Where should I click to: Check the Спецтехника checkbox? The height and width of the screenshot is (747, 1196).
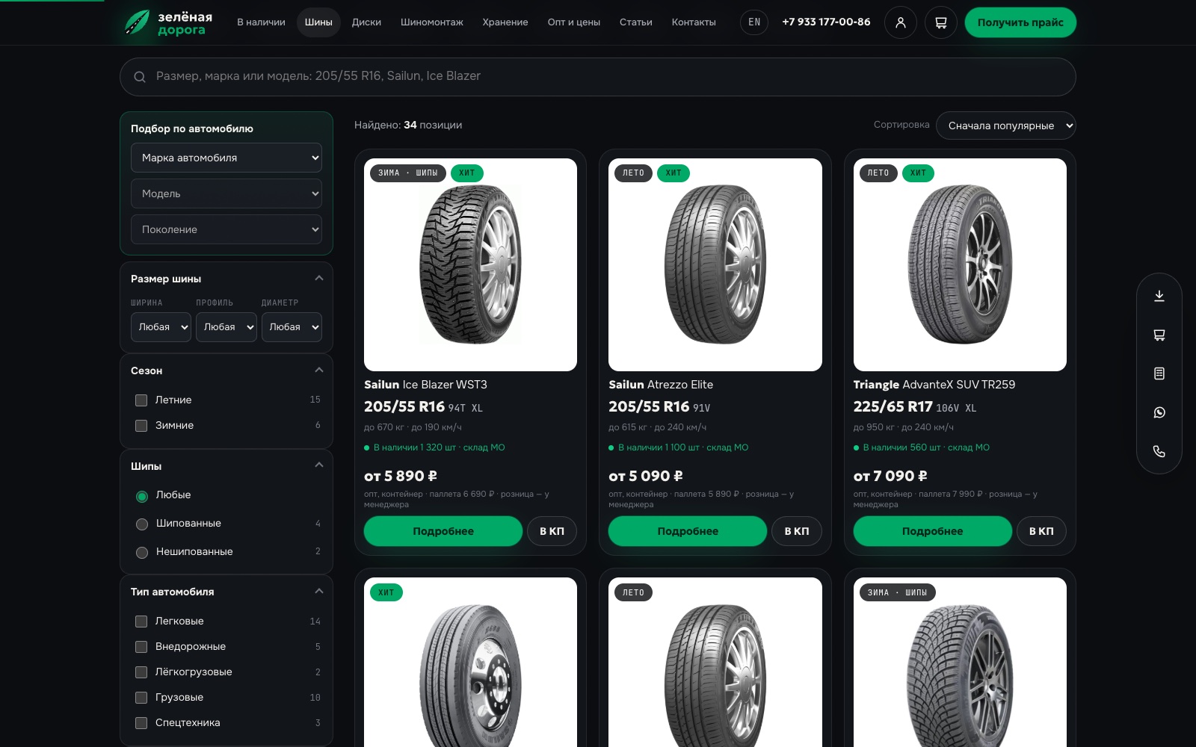141,723
